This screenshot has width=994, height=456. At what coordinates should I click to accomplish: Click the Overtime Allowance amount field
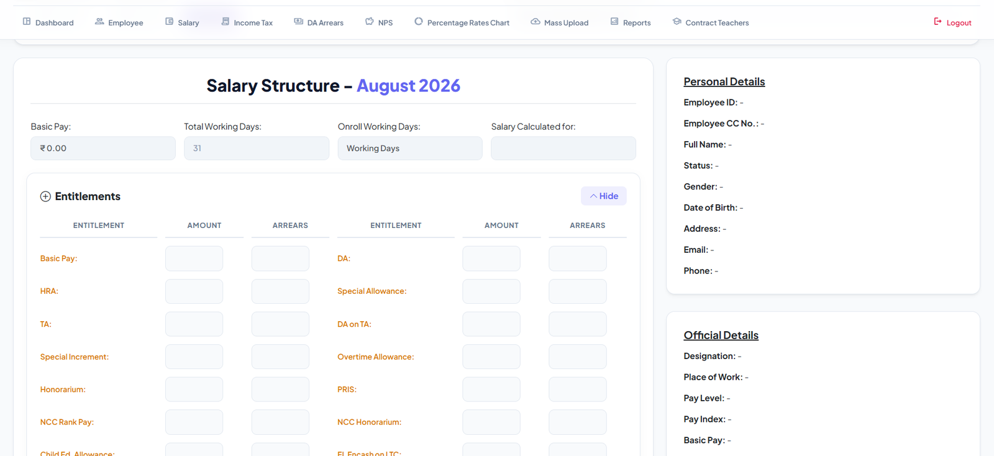point(491,357)
